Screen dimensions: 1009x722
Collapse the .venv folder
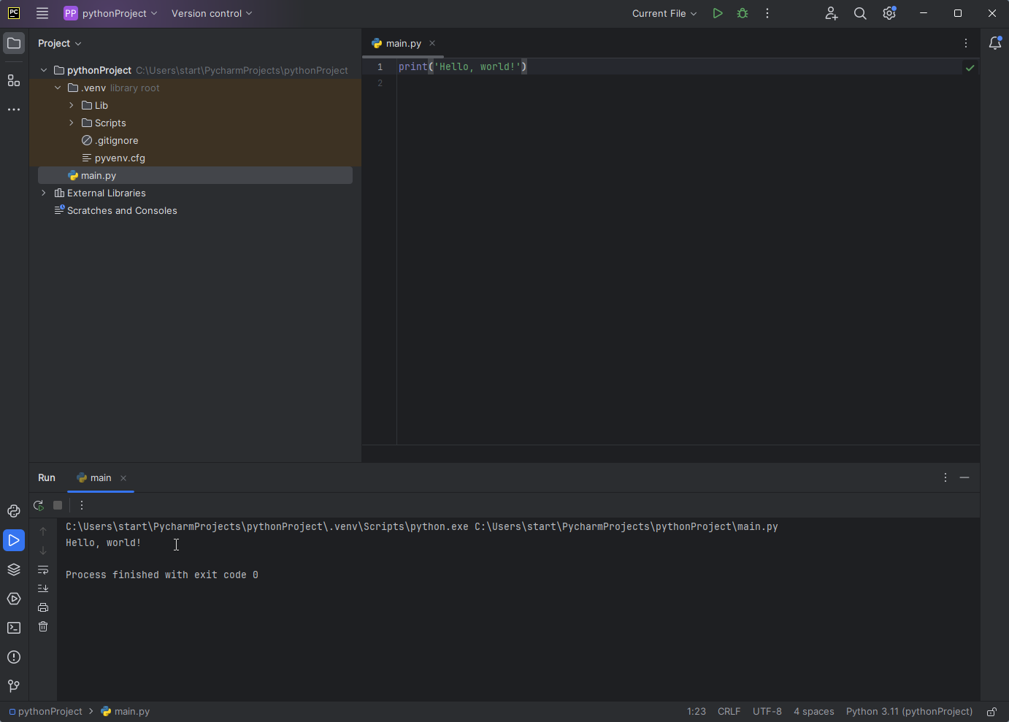[x=58, y=88]
